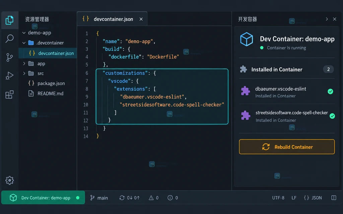Click the blue cube Dev Container icon
Screen dimensions: 343x214
[247, 39]
